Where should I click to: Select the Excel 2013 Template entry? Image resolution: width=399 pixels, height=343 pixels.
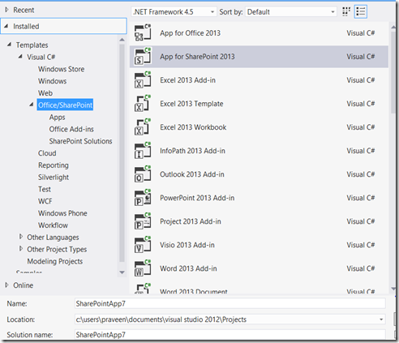[x=259, y=103]
